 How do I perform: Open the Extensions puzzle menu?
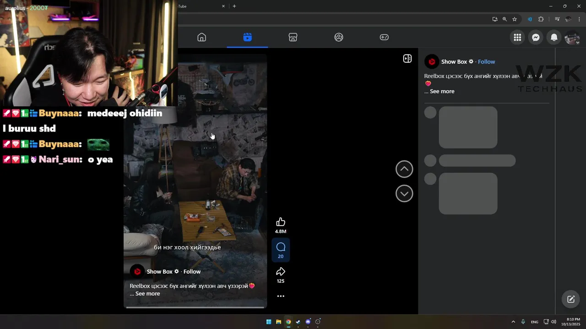pos(541,19)
